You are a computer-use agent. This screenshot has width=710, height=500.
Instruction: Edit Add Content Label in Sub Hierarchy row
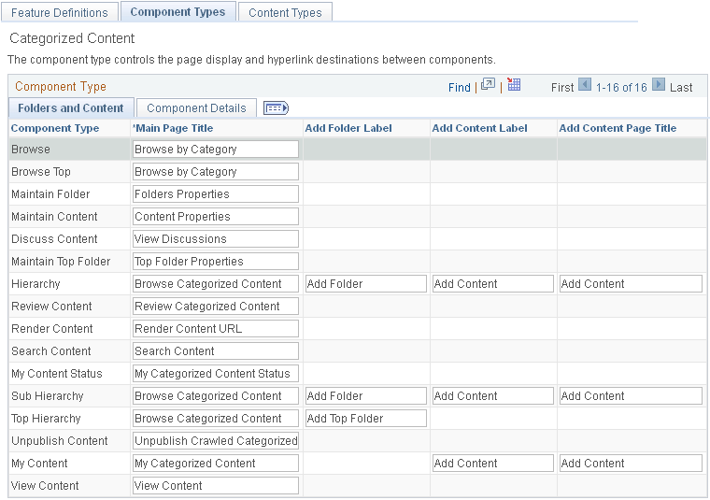(493, 396)
